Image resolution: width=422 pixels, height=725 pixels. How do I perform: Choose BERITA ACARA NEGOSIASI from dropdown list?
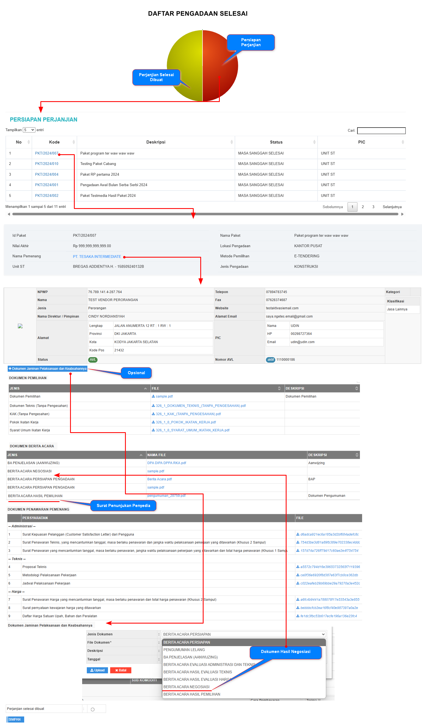[186, 687]
